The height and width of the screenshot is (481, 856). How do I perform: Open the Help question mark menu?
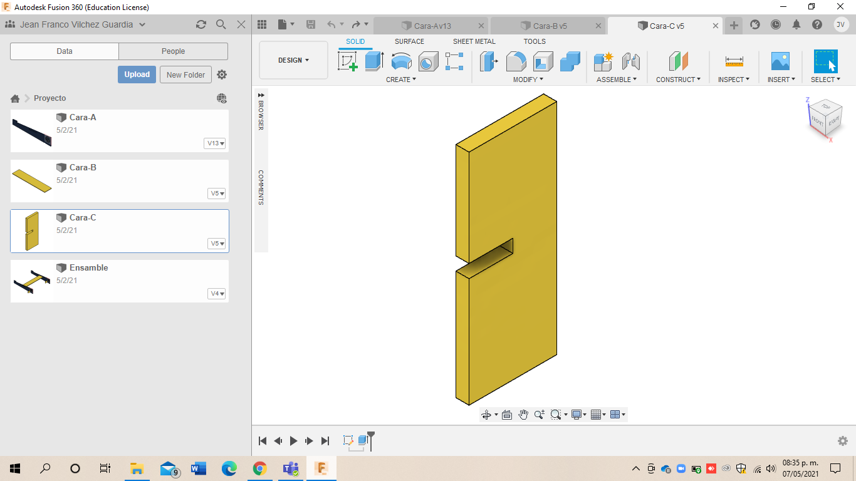[x=817, y=24]
